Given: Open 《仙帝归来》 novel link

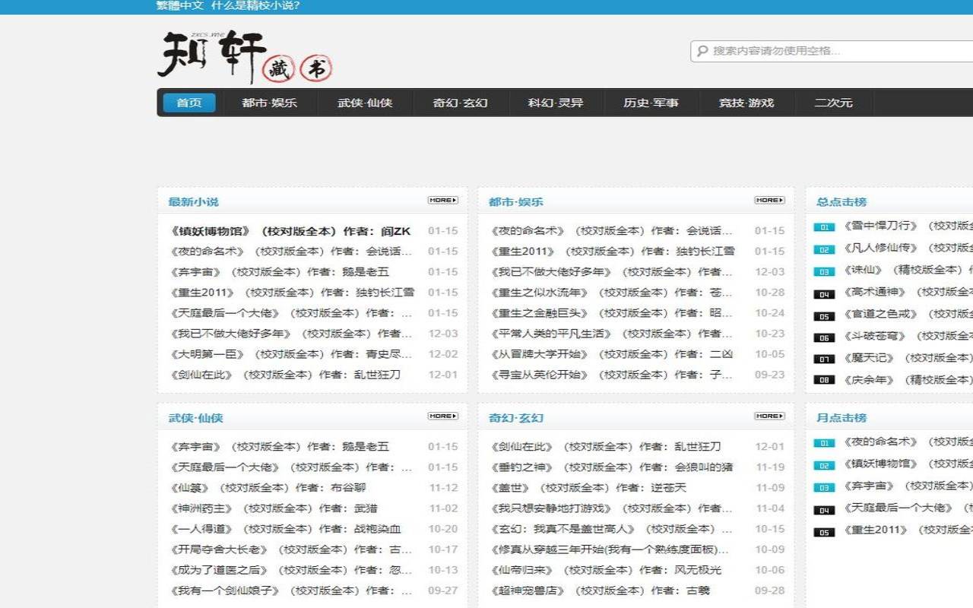Looking at the screenshot, I should (x=606, y=570).
